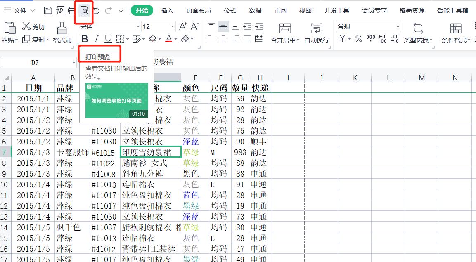This screenshot has height=262, width=476.
Task: Toggle Italic formatting
Action: (95, 39)
